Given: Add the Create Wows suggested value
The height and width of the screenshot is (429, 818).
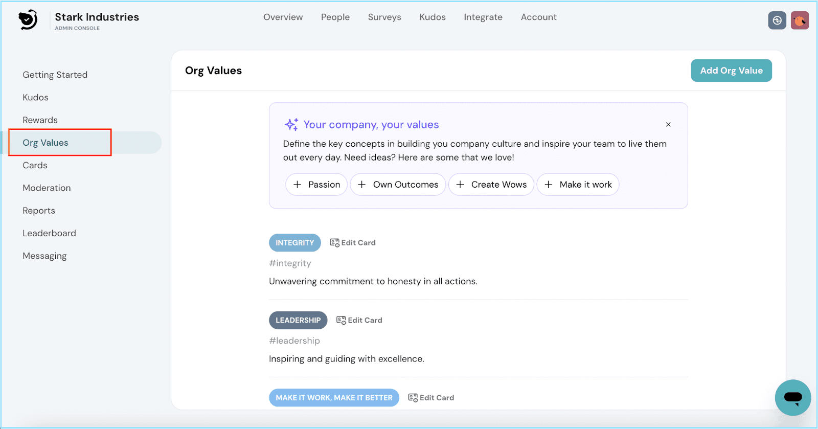Looking at the screenshot, I should click(491, 185).
